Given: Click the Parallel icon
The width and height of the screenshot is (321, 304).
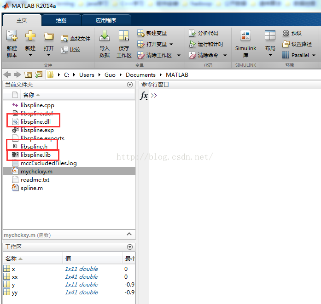Looking at the screenshot, I should click(286, 55).
